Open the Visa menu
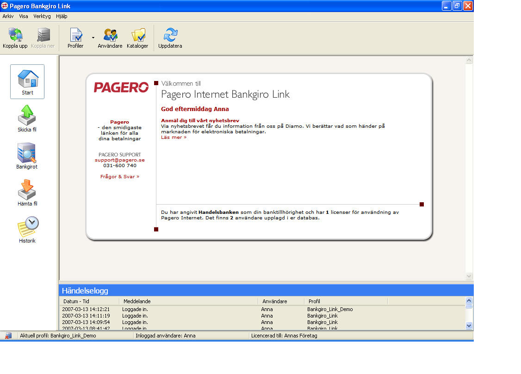This screenshot has height=374, width=521. pyautogui.click(x=24, y=16)
